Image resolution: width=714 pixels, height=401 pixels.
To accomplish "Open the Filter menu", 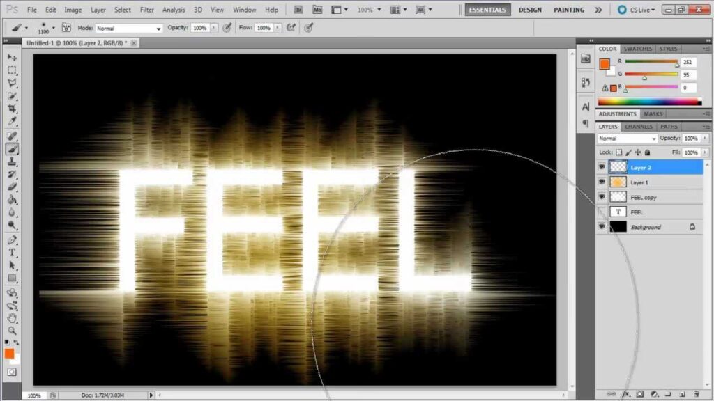I will [x=146, y=10].
